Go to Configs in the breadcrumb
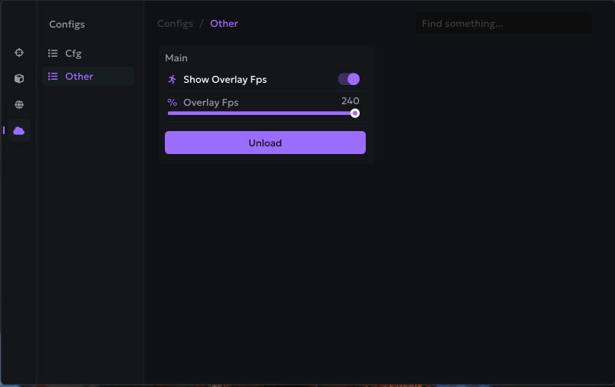Image resolution: width=615 pixels, height=387 pixels. click(175, 24)
